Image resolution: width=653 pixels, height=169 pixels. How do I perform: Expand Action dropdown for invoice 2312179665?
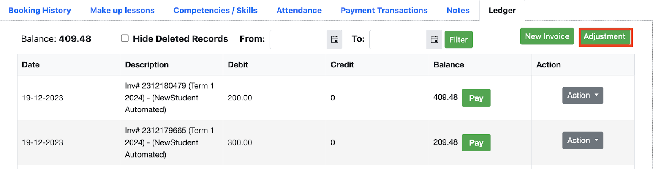coord(582,140)
